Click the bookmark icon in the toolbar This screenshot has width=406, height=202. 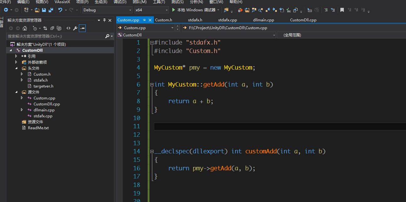point(342,10)
